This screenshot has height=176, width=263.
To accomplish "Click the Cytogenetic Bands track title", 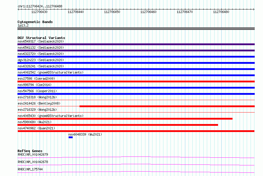I will [35, 22].
